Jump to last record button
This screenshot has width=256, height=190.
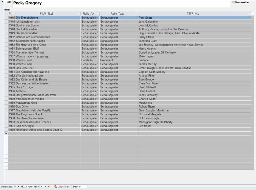point(45,187)
